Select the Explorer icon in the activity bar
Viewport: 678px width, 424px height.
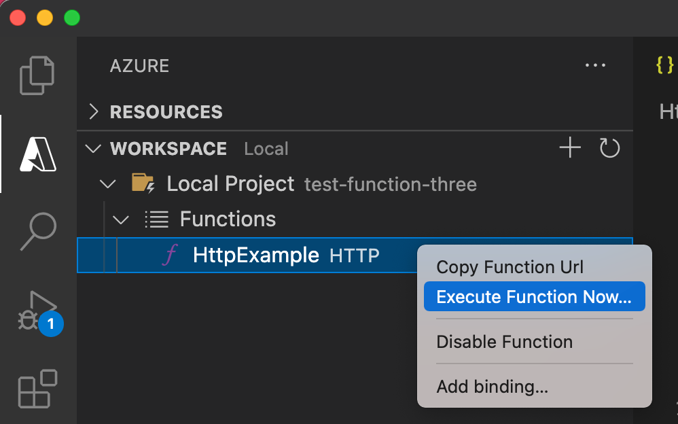[x=37, y=75]
